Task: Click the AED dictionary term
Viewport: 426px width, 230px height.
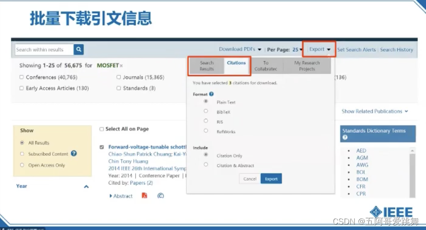Action: (x=361, y=150)
